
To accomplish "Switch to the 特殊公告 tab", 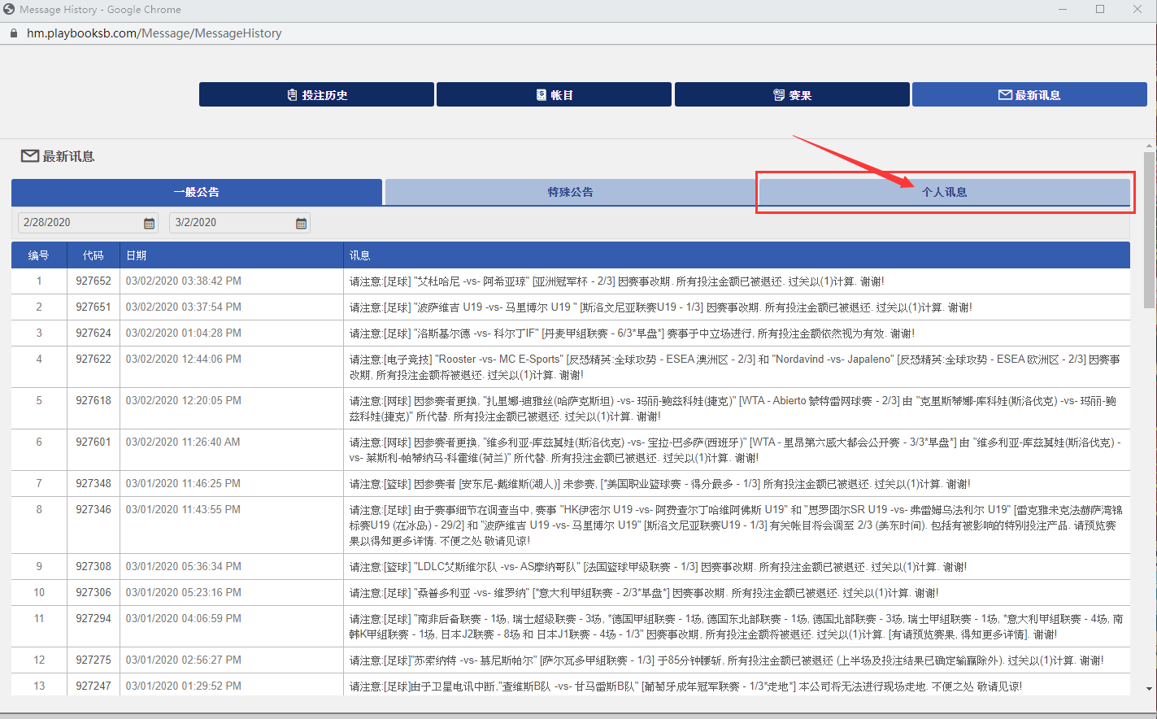I will click(570, 192).
